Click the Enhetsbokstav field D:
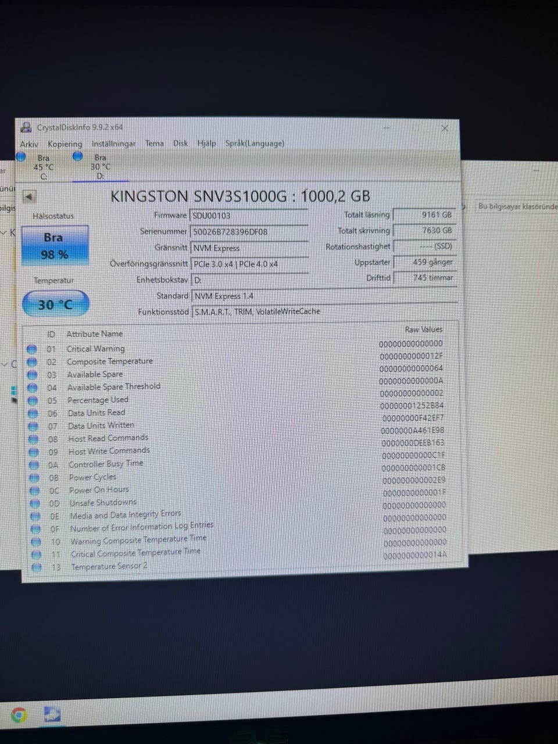The width and height of the screenshot is (558, 744). pos(250,280)
